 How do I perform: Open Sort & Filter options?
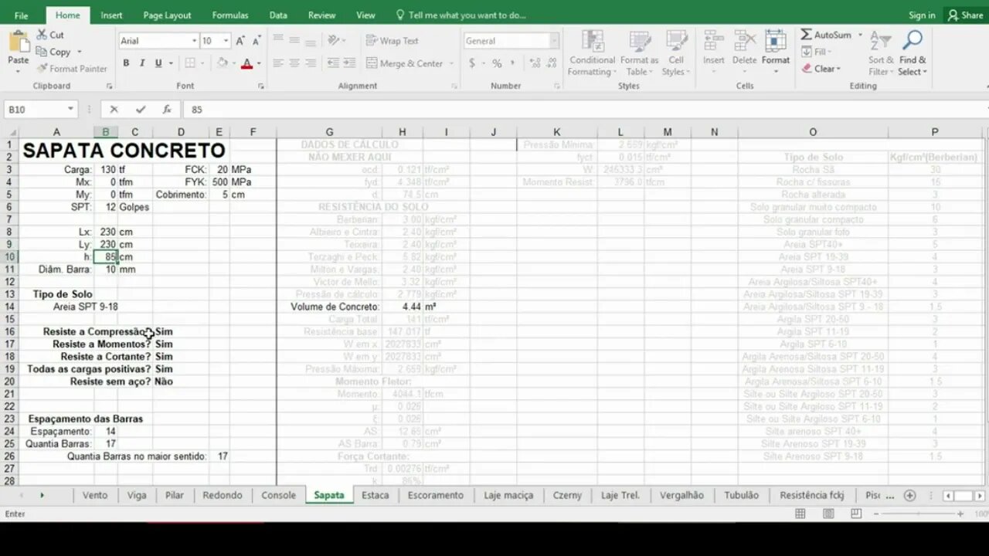881,53
